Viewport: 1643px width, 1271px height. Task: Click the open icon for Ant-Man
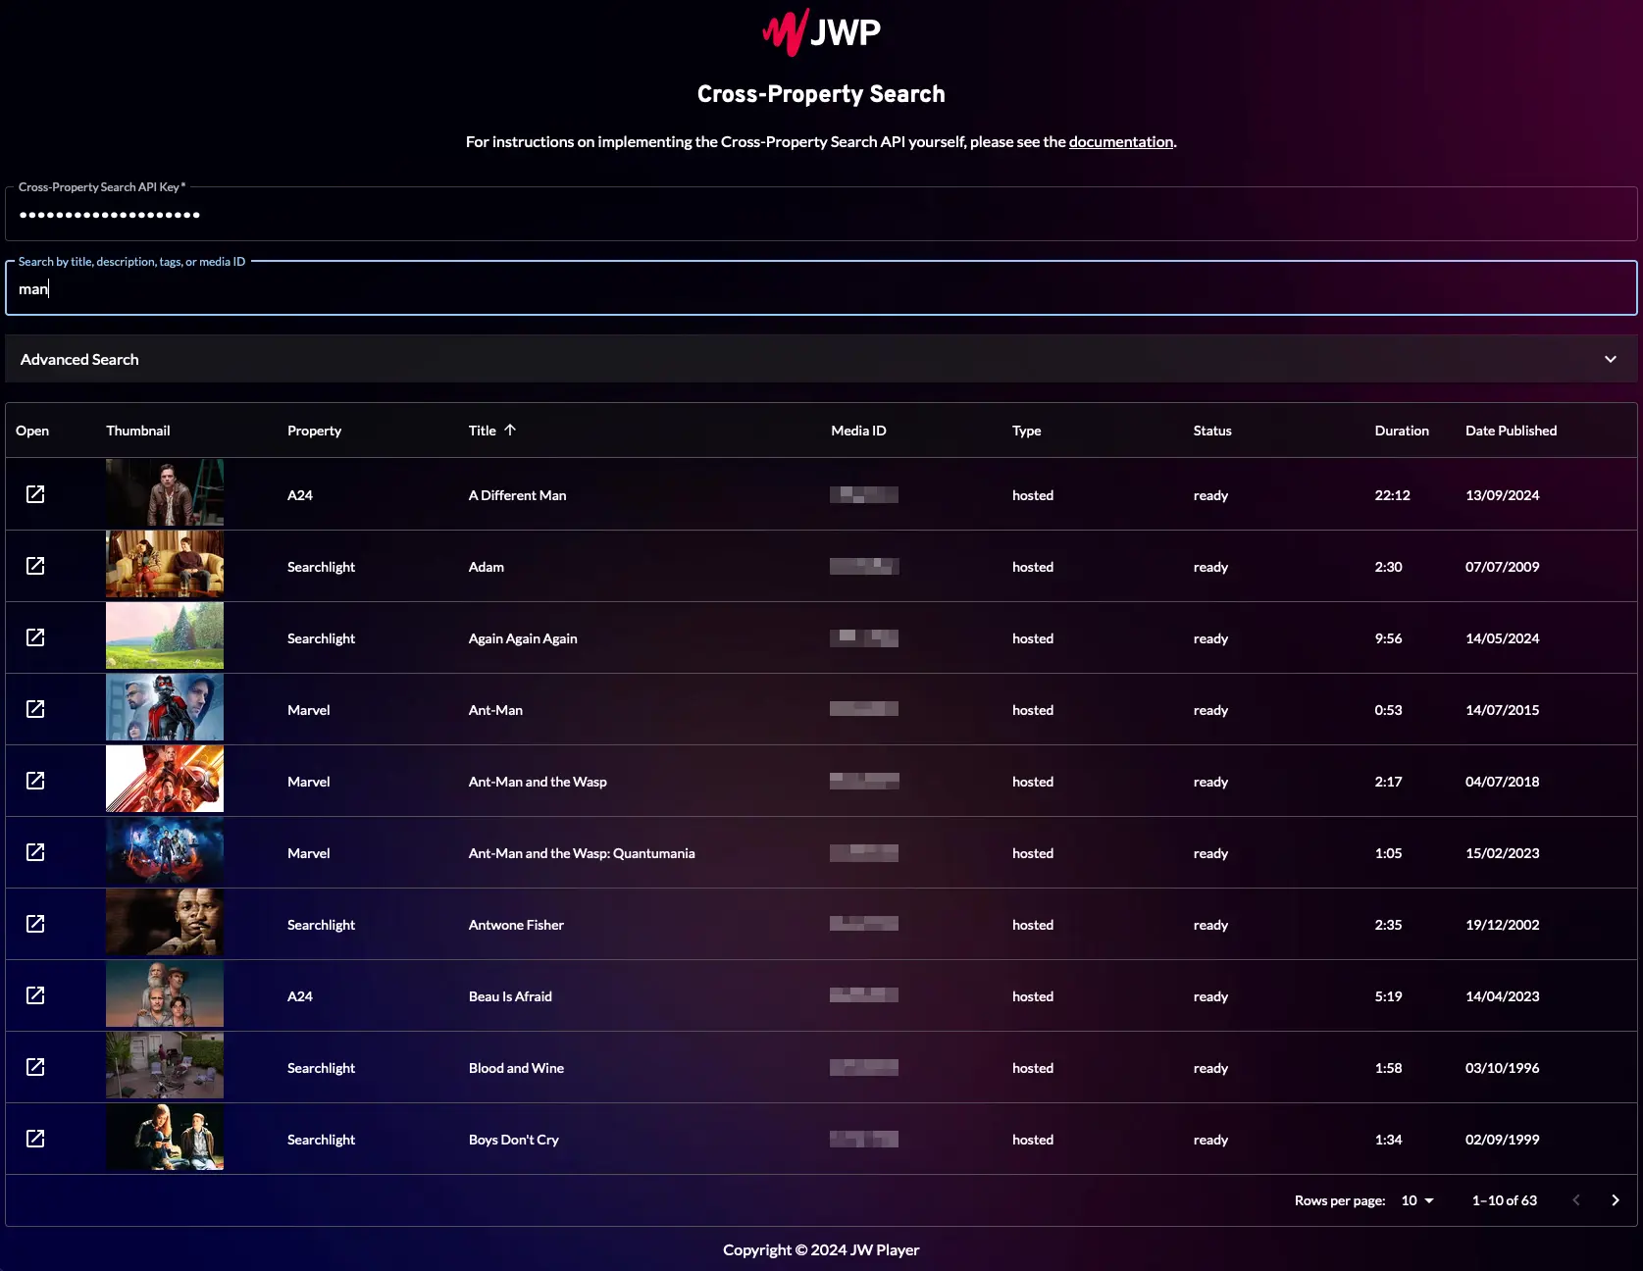tap(35, 709)
